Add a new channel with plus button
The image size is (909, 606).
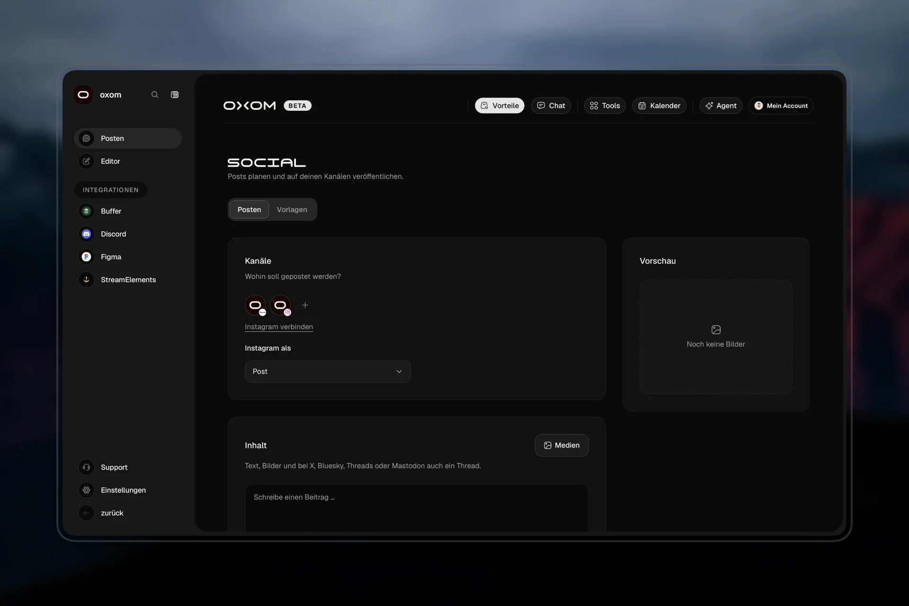pyautogui.click(x=305, y=305)
